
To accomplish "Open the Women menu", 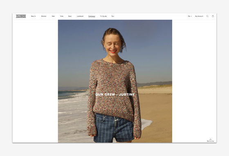I will click(44, 16).
